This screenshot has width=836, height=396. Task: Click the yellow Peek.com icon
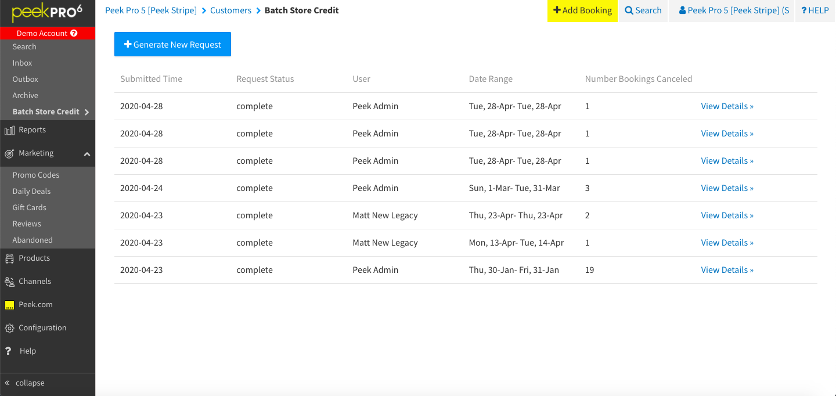(9, 305)
